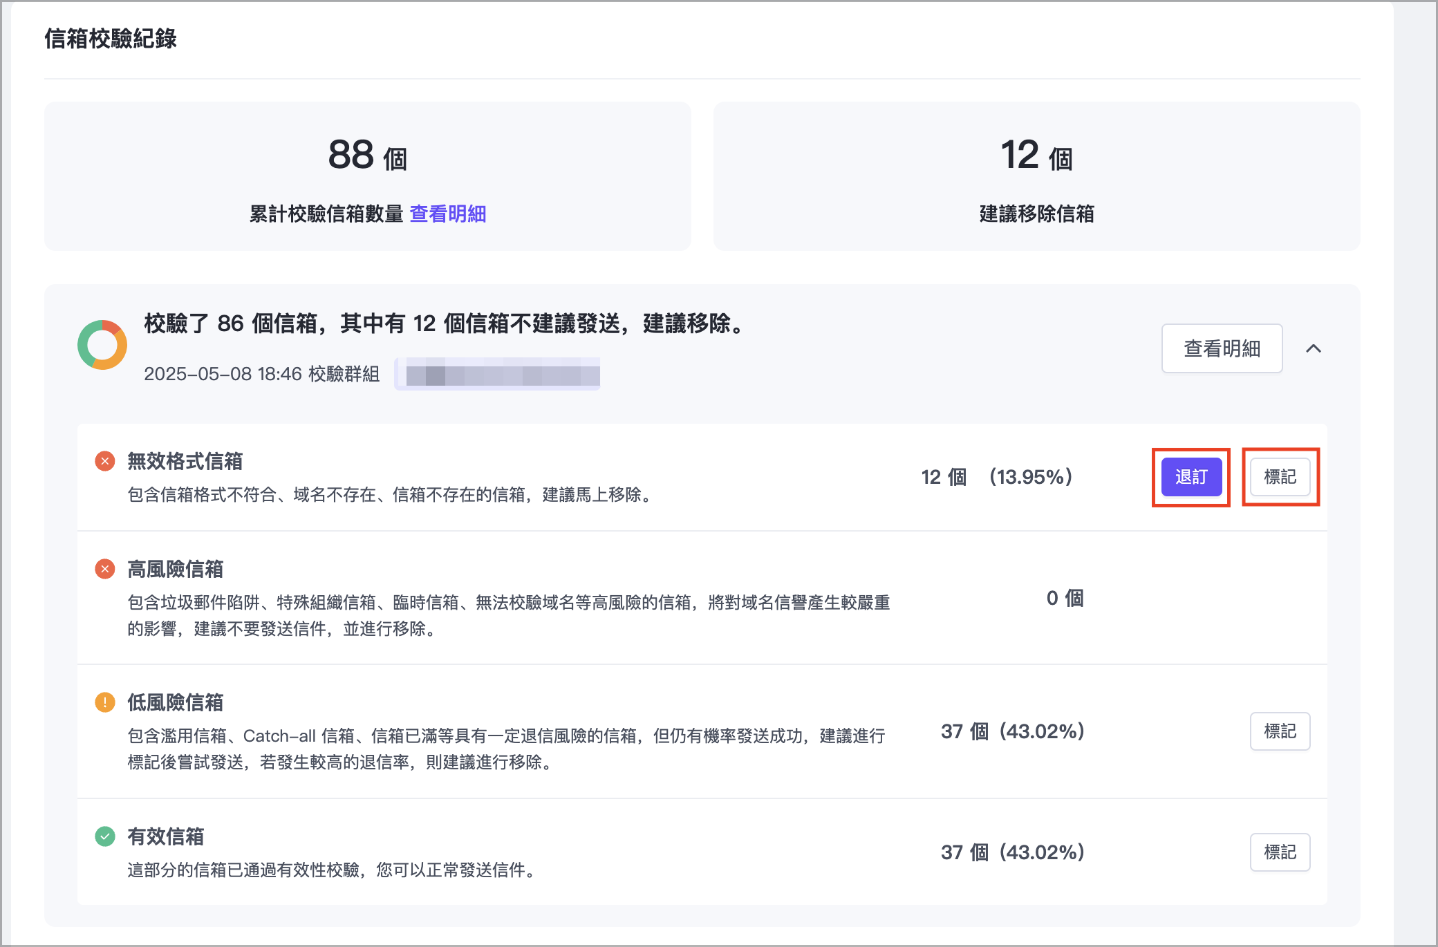
Task: Click the red X icon beside 高風險信箱
Action: pos(104,569)
